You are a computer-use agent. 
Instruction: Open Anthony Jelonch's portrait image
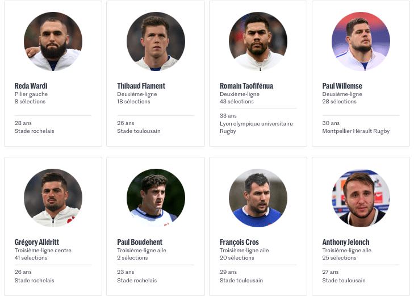click(x=361, y=198)
